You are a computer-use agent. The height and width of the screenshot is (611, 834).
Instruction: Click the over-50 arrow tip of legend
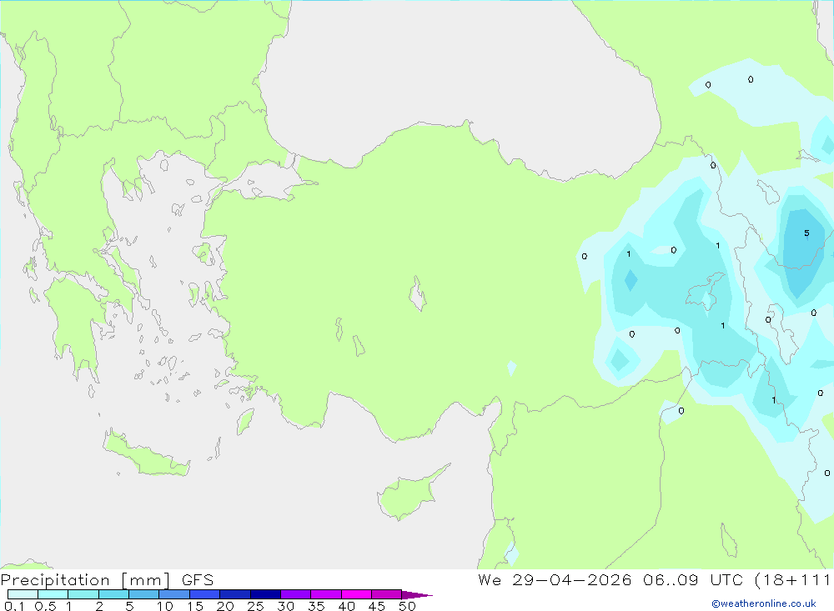(417, 594)
